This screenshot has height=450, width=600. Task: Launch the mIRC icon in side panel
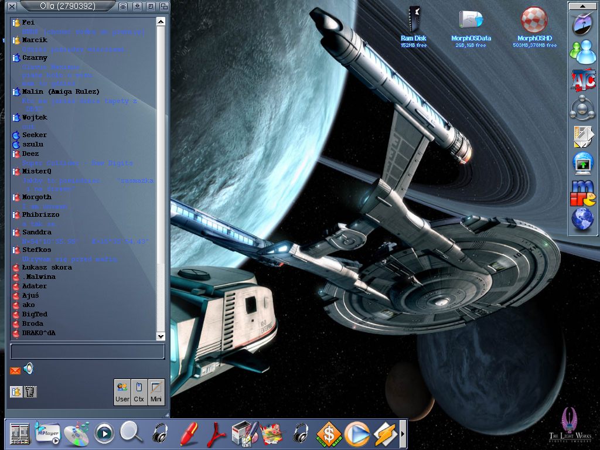tap(583, 193)
